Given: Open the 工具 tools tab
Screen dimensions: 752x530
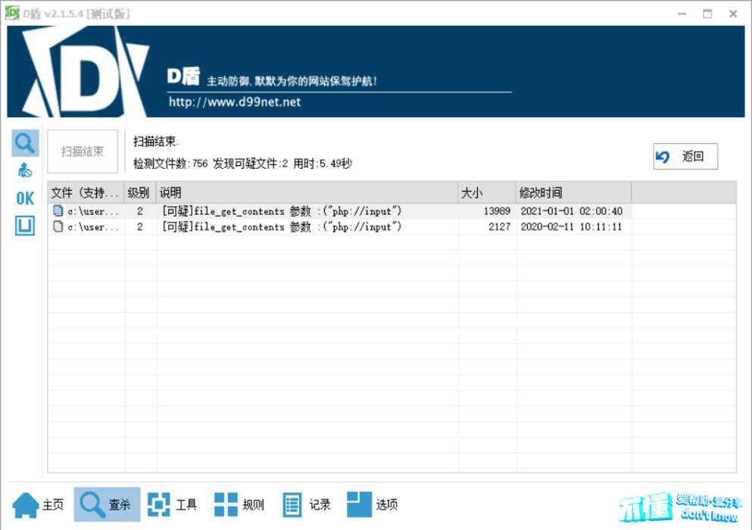Looking at the screenshot, I should tap(172, 504).
